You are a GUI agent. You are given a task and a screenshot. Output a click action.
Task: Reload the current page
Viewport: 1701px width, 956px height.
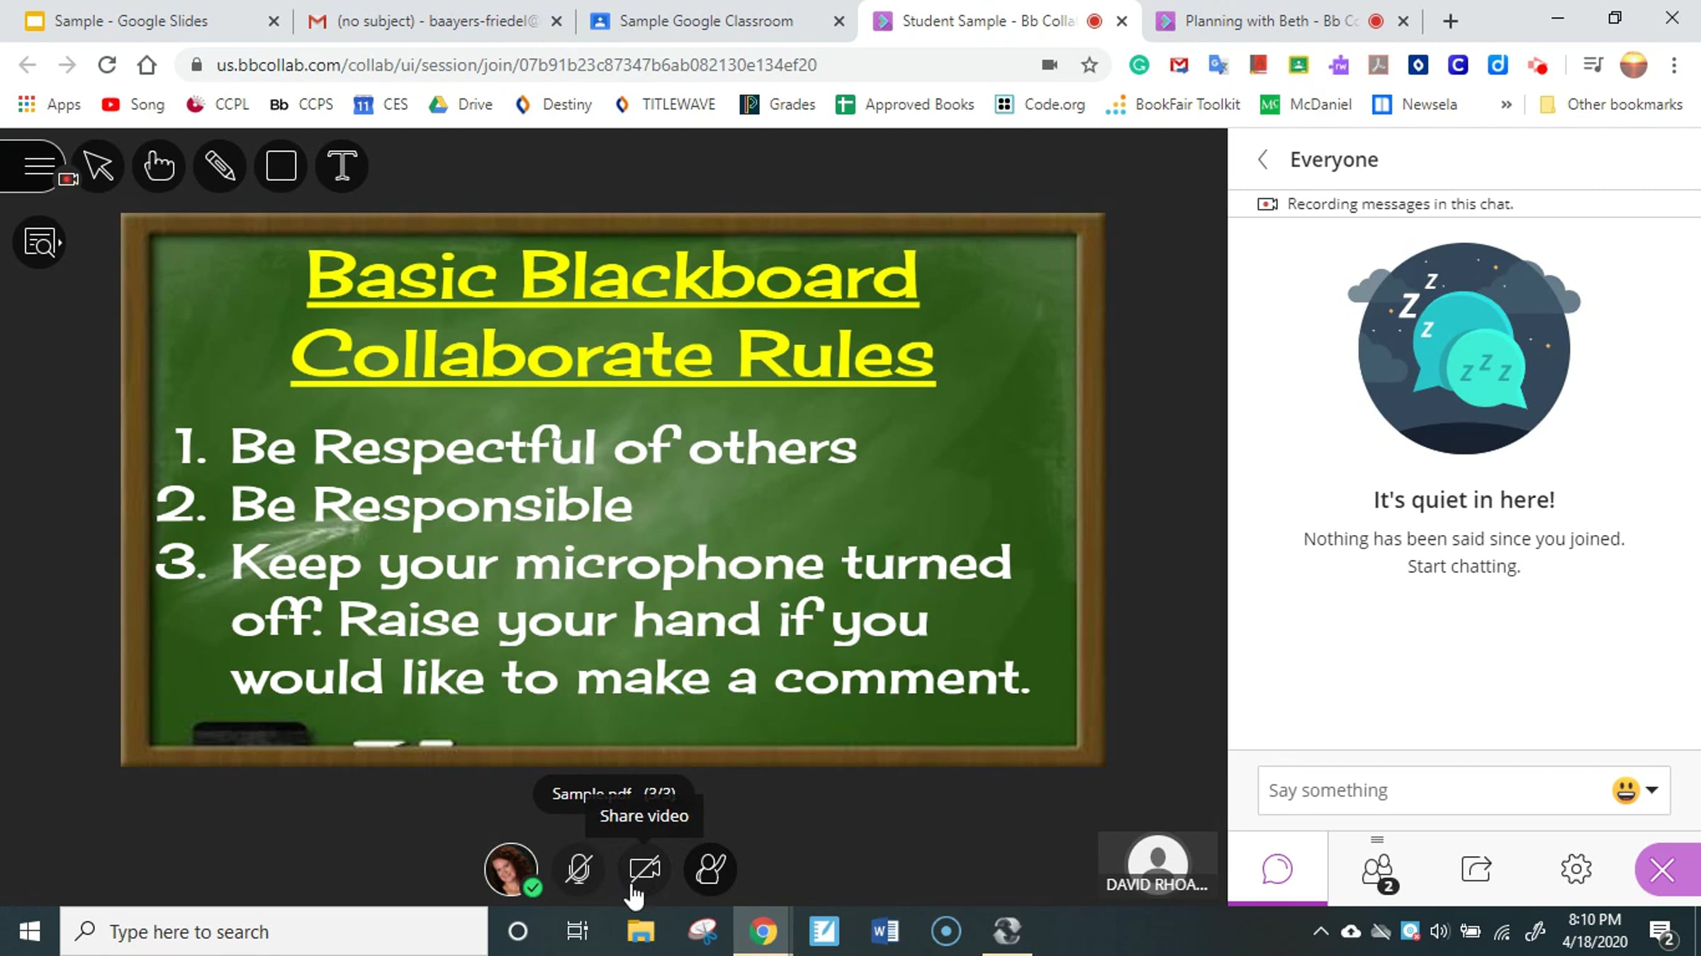point(107,65)
